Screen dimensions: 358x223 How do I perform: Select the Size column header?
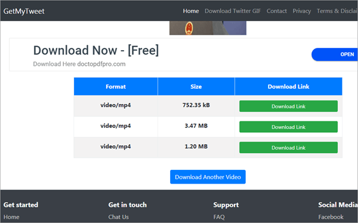196,87
